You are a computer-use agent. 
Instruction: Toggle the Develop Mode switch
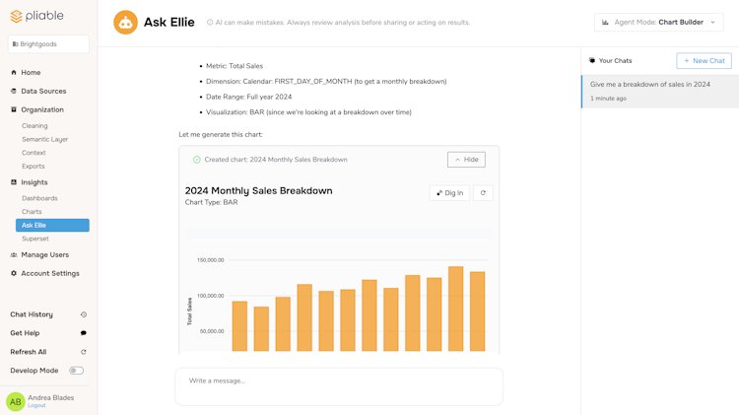click(76, 371)
